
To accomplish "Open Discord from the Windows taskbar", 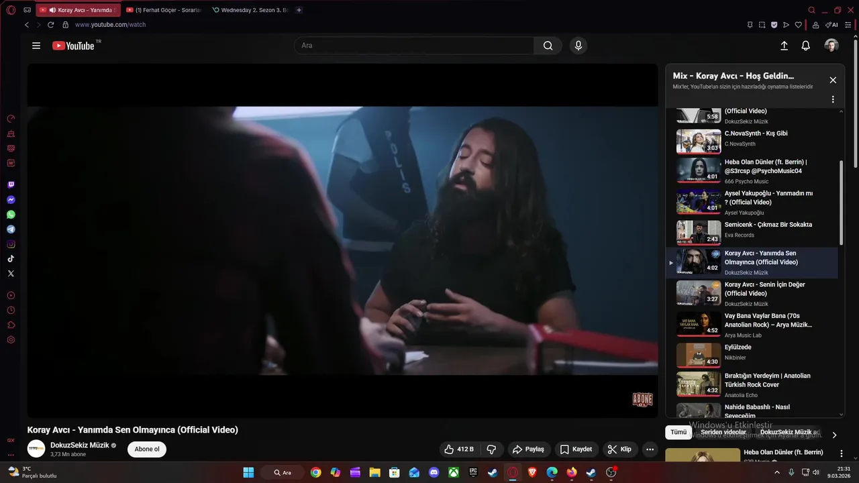I will click(434, 472).
